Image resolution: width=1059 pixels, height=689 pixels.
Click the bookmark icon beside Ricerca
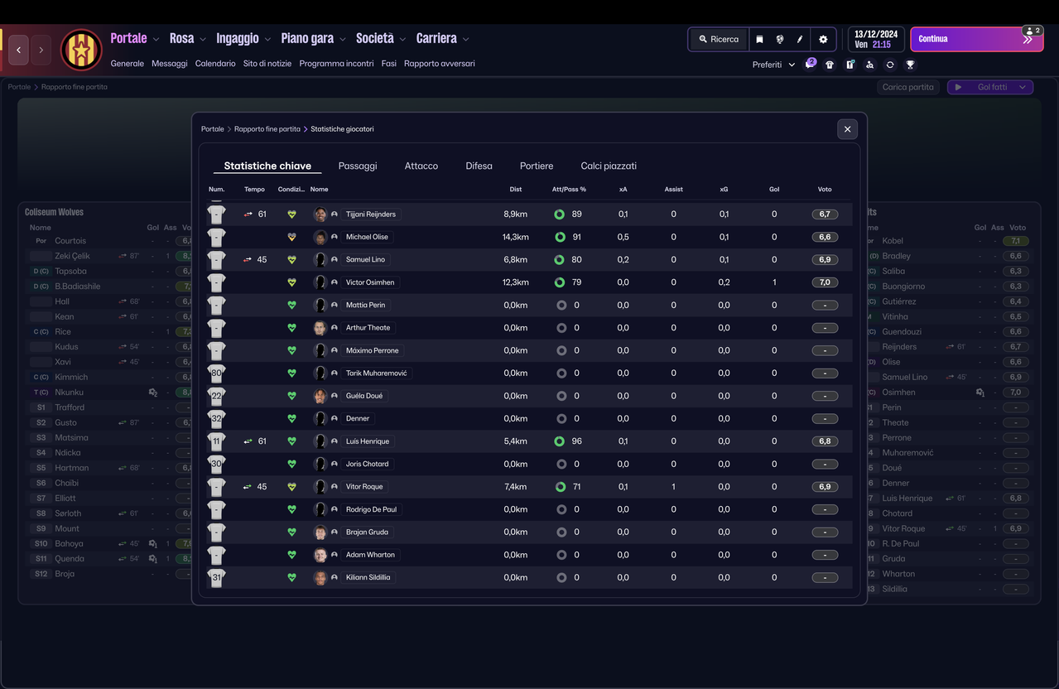tap(759, 39)
